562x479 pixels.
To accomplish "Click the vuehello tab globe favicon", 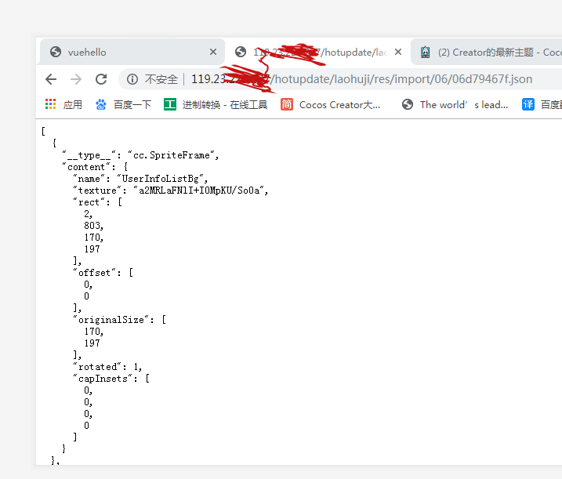I will (x=56, y=52).
